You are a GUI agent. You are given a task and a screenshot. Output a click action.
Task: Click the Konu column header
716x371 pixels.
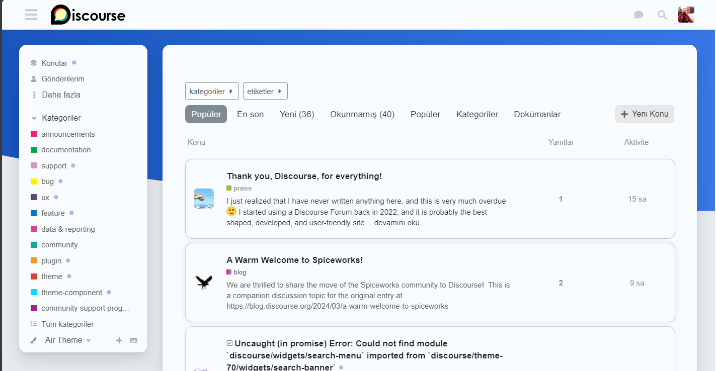[x=196, y=142]
